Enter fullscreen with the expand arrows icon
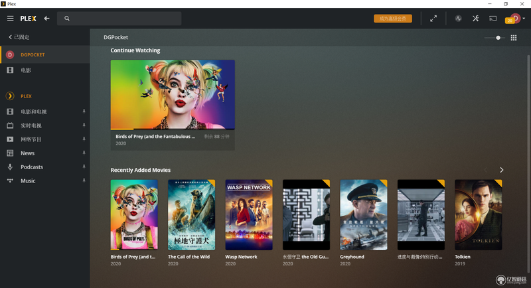531x288 pixels. (x=433, y=19)
